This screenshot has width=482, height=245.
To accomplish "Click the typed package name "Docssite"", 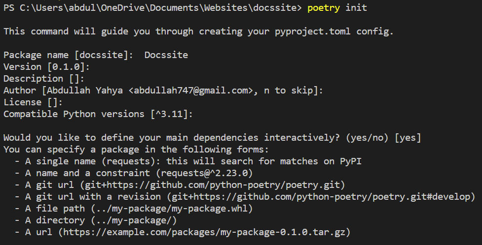I will point(166,55).
